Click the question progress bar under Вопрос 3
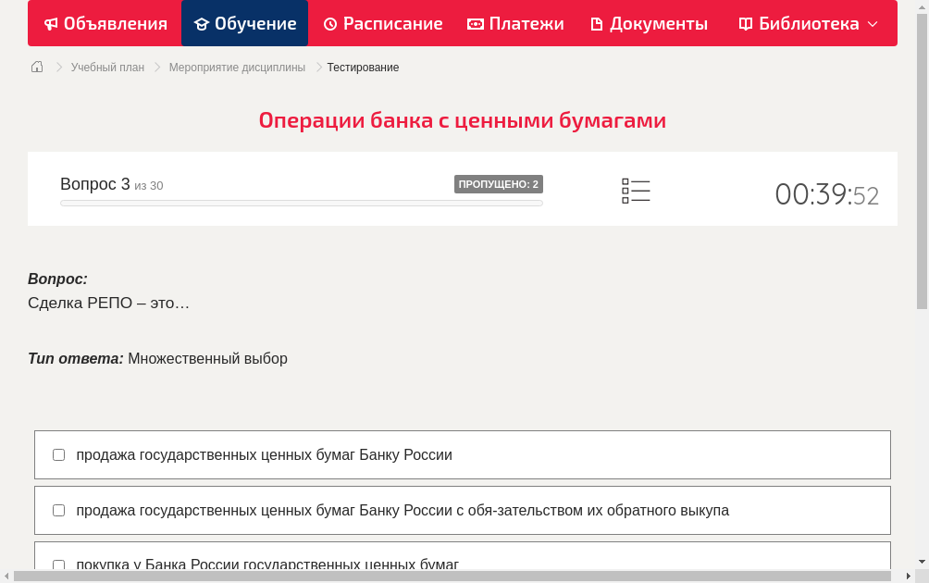 tap(302, 203)
